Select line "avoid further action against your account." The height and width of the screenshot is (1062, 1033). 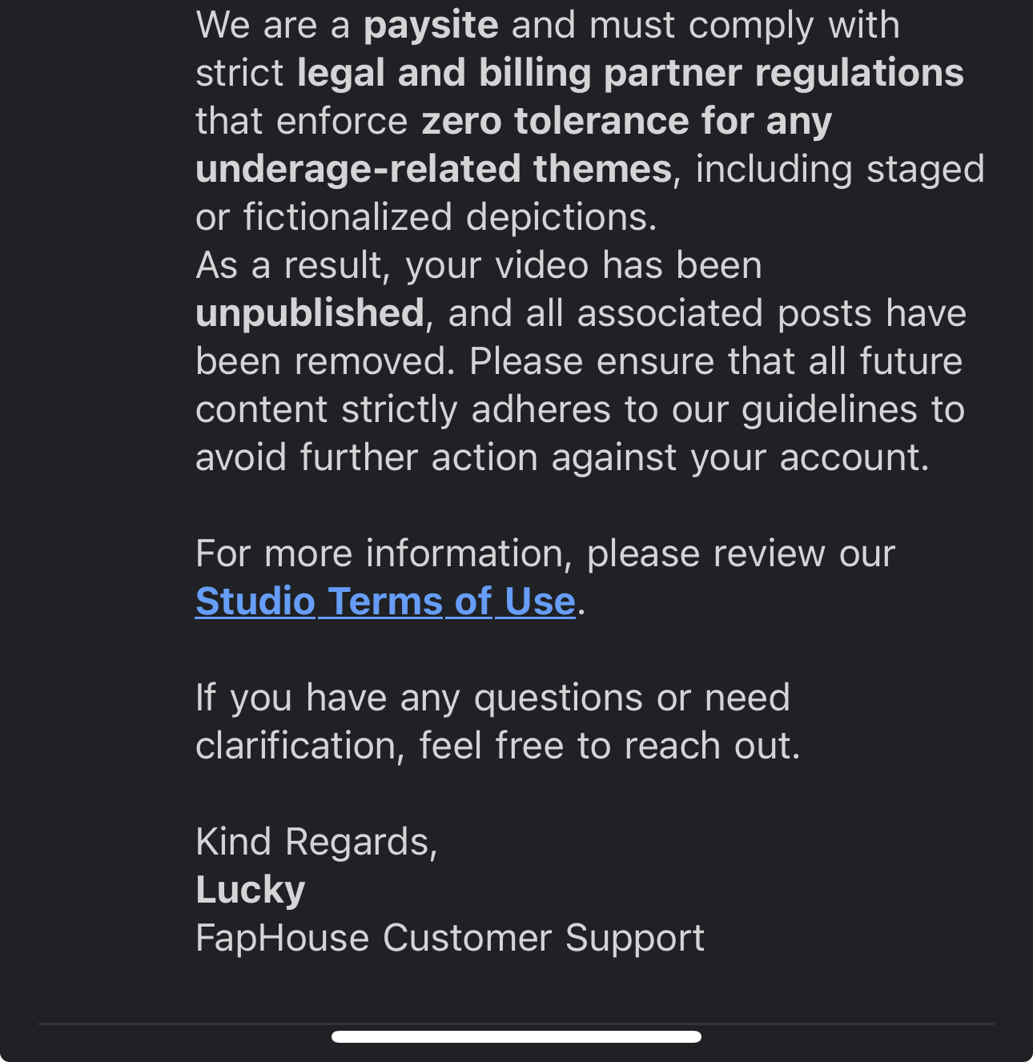(x=562, y=457)
